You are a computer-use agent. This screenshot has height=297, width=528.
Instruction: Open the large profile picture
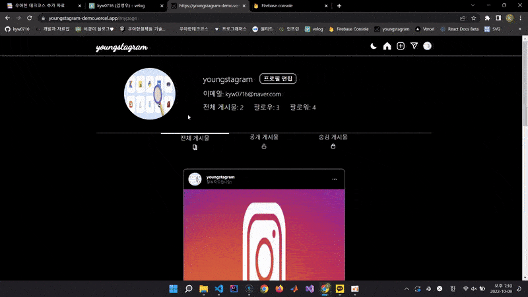(x=150, y=94)
